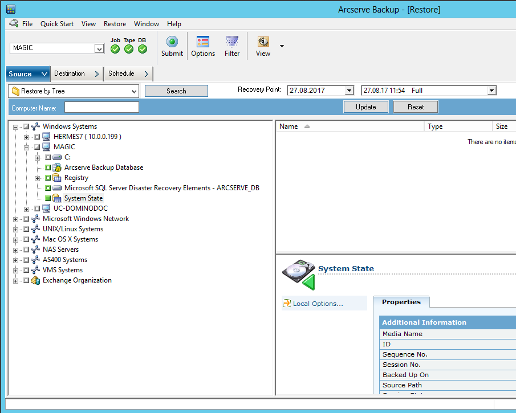Switch to the Destination tab
This screenshot has width=516, height=413.
[76, 73]
